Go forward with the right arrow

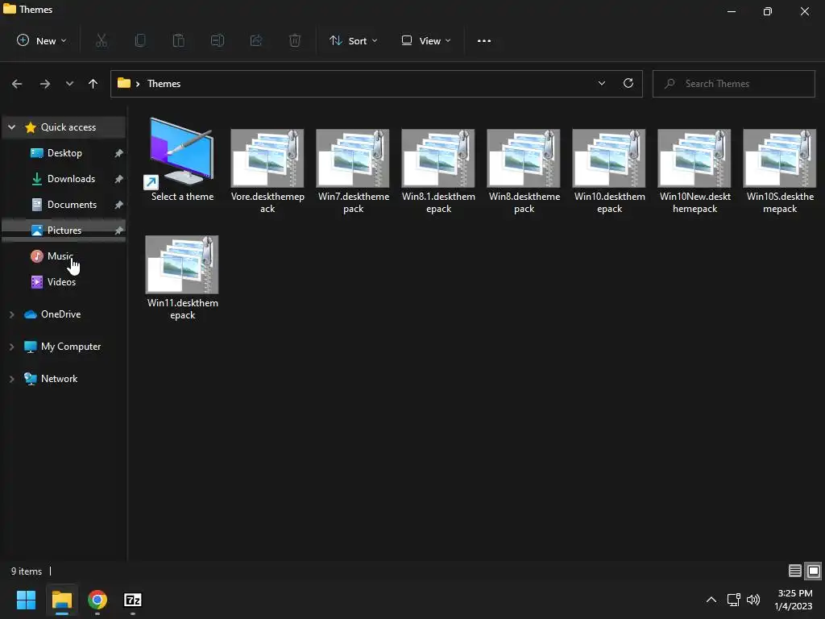pos(45,84)
